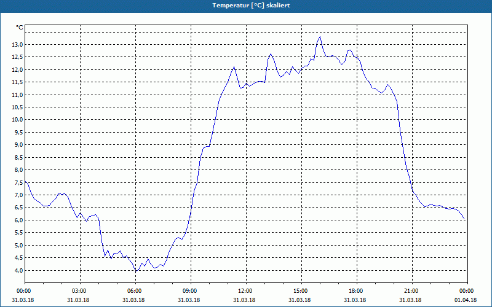Pick the '31.03.18' date under 15:00
Viewport: 492px width, 307px height.
tap(300, 300)
